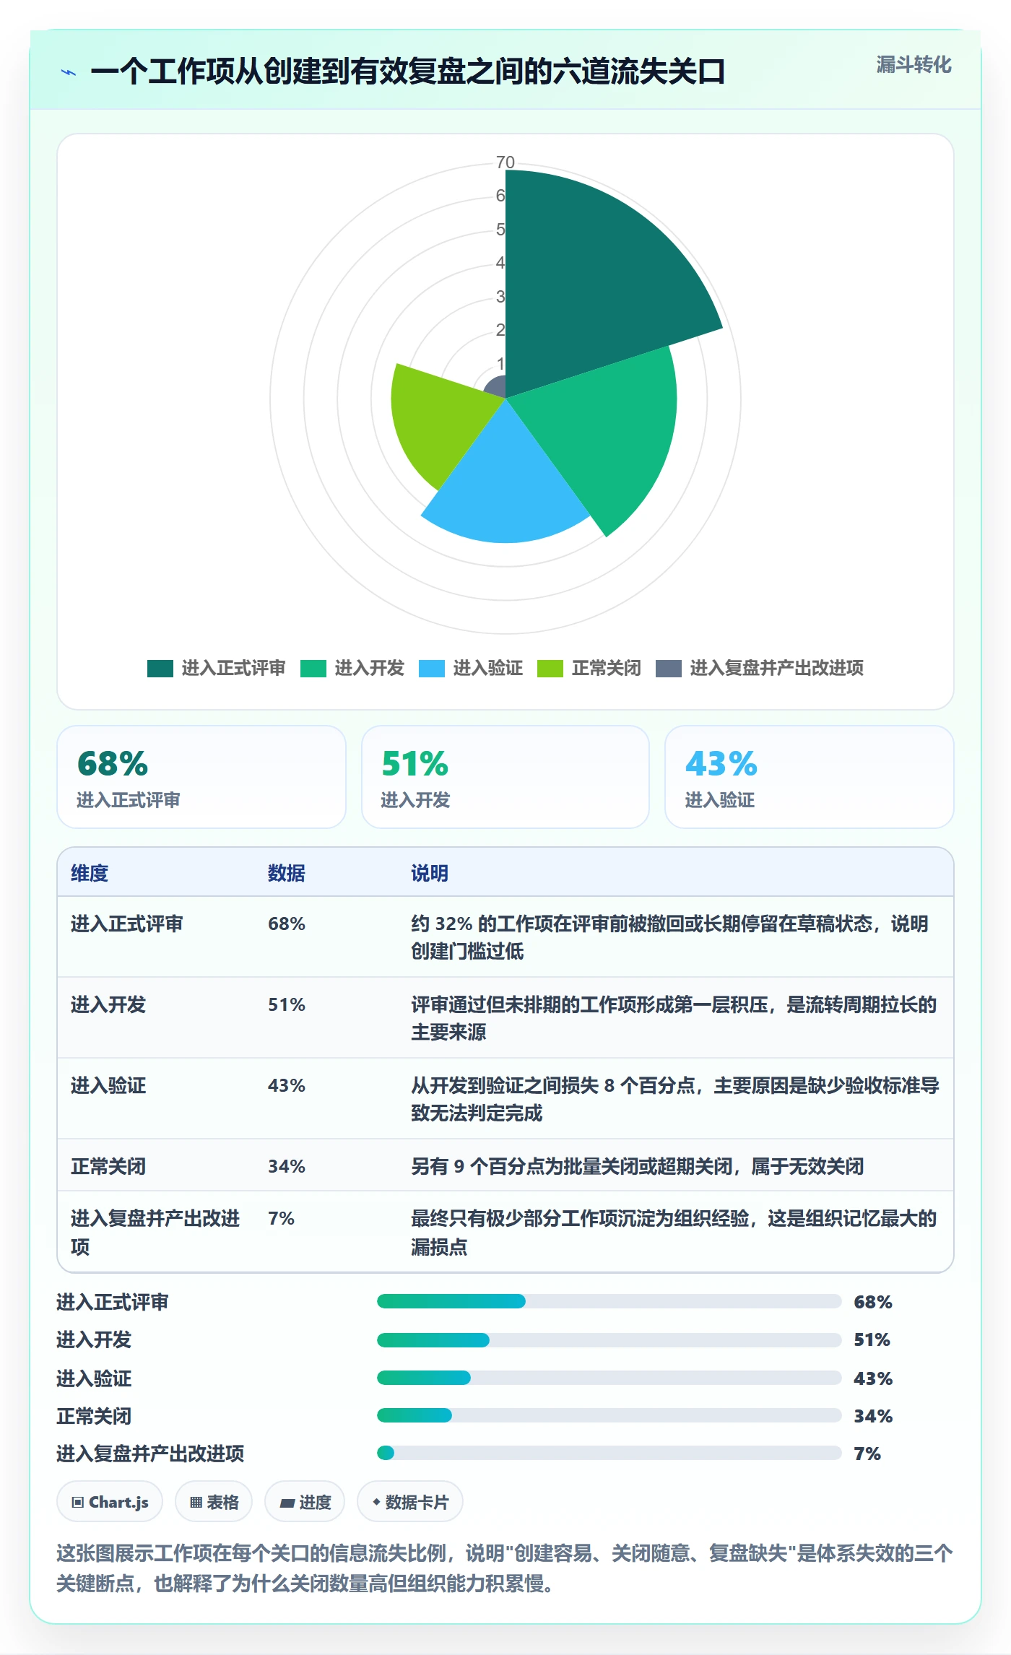Click the 说明 column header
Viewport: 1011px width, 1655px height.
pyautogui.click(x=430, y=873)
